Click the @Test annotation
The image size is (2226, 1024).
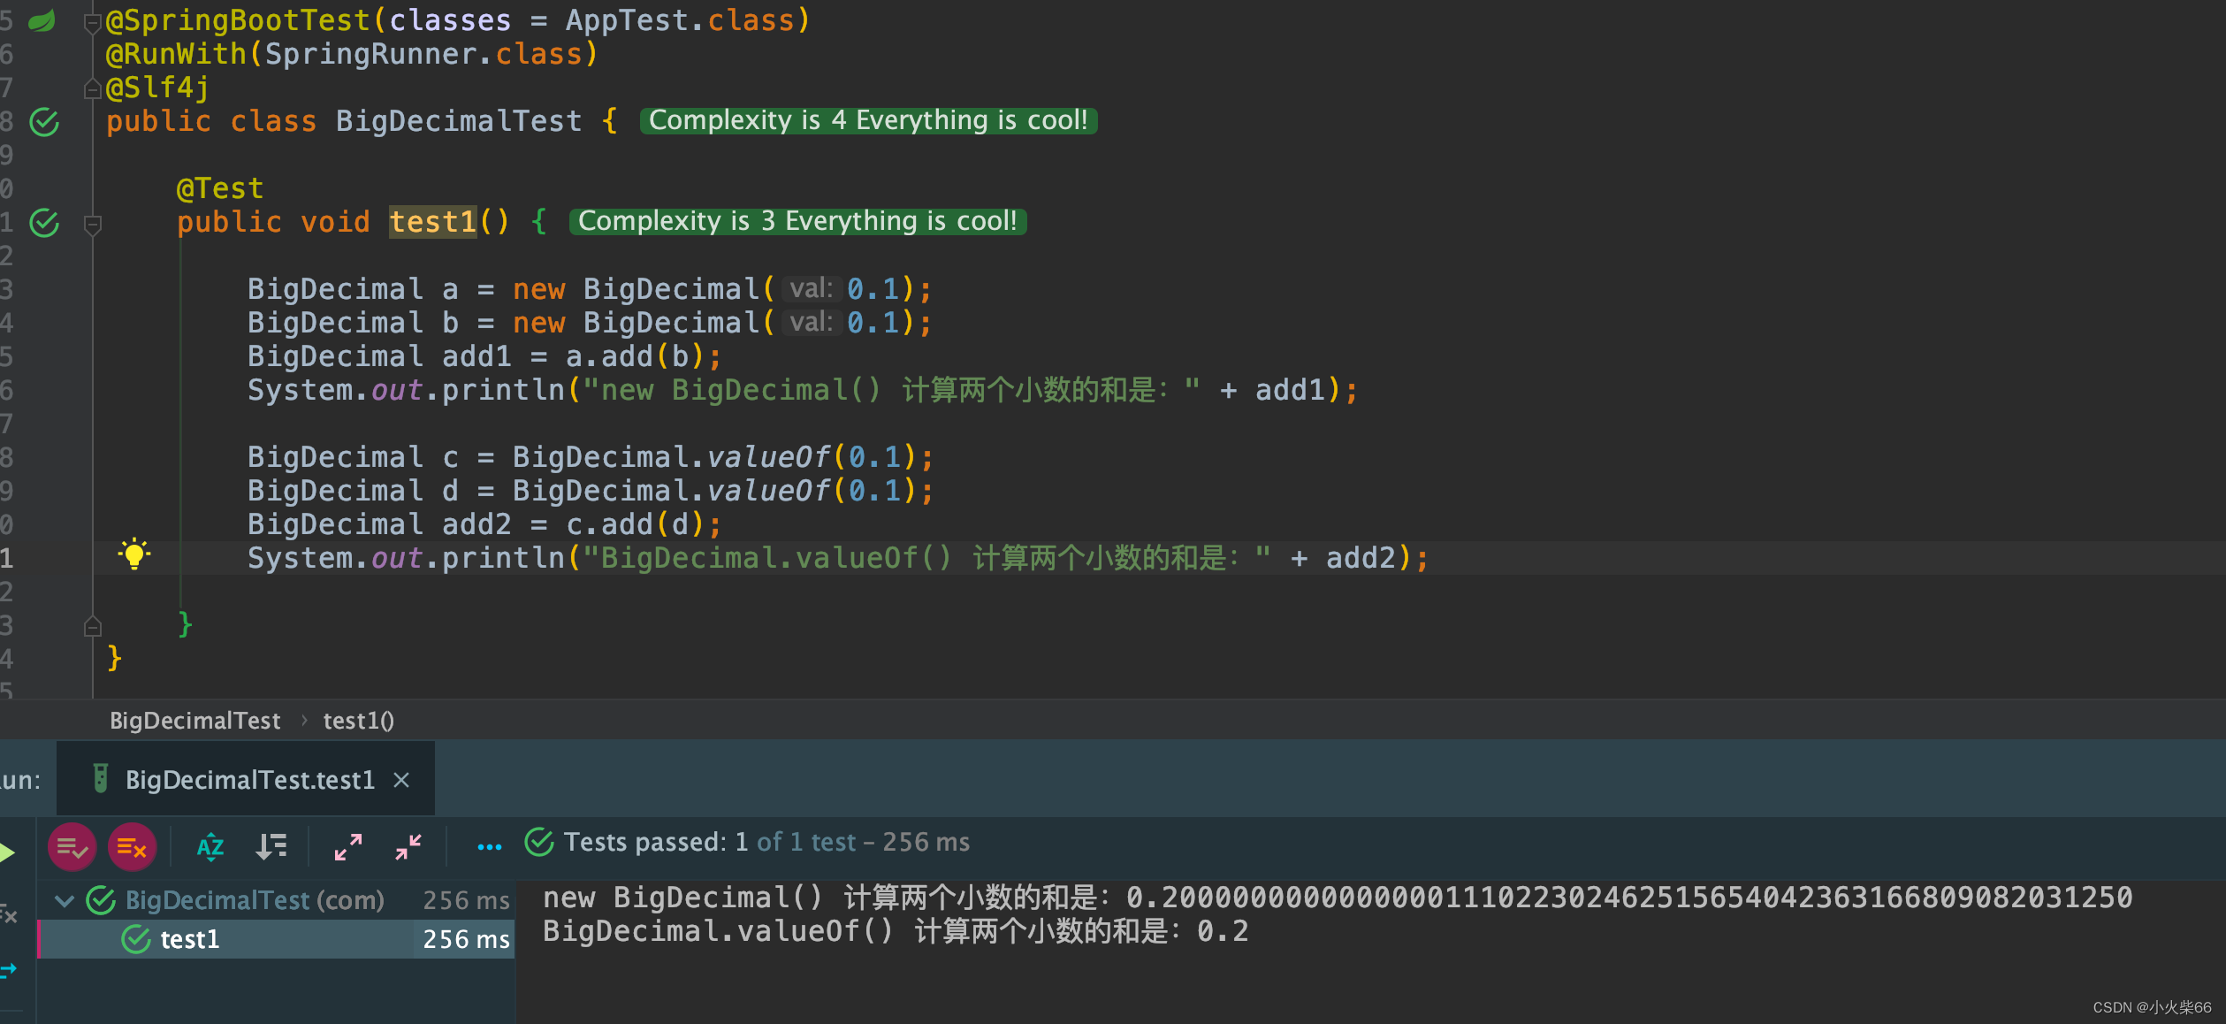pyautogui.click(x=220, y=188)
